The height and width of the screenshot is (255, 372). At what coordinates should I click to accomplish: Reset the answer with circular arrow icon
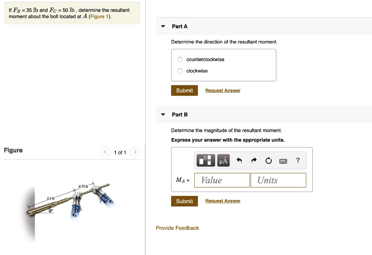tap(268, 160)
